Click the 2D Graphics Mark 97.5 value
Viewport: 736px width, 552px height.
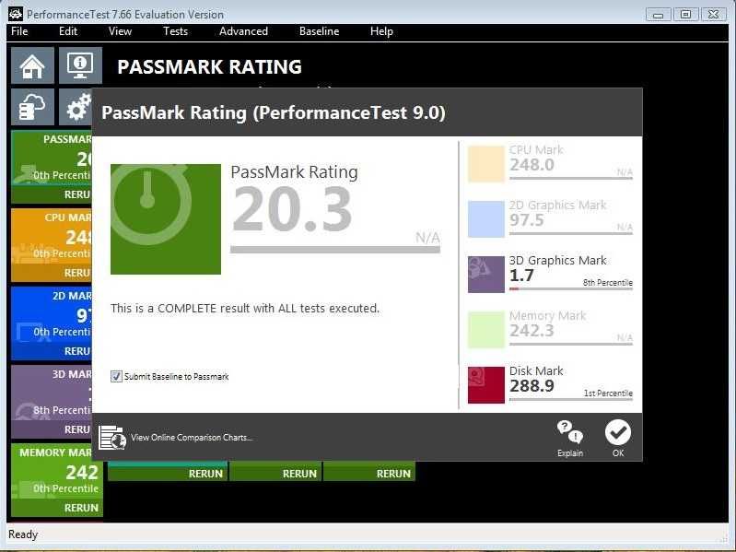pos(527,220)
